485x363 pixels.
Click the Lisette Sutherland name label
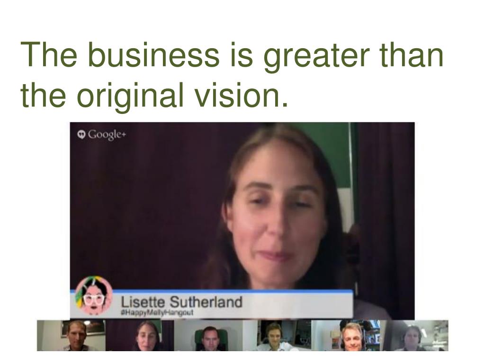click(181, 302)
